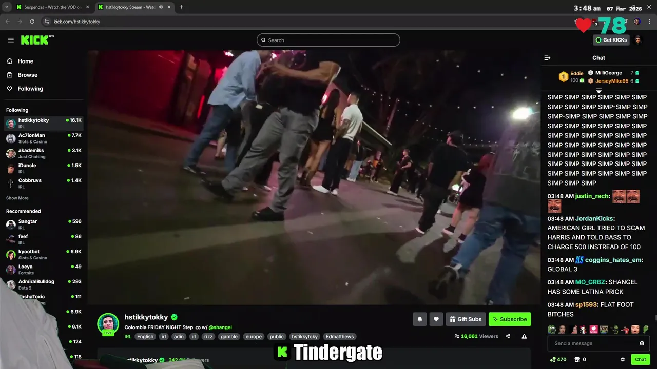657x369 pixels.
Task: Close the hstikkytokky Stream tab
Action: click(169, 7)
